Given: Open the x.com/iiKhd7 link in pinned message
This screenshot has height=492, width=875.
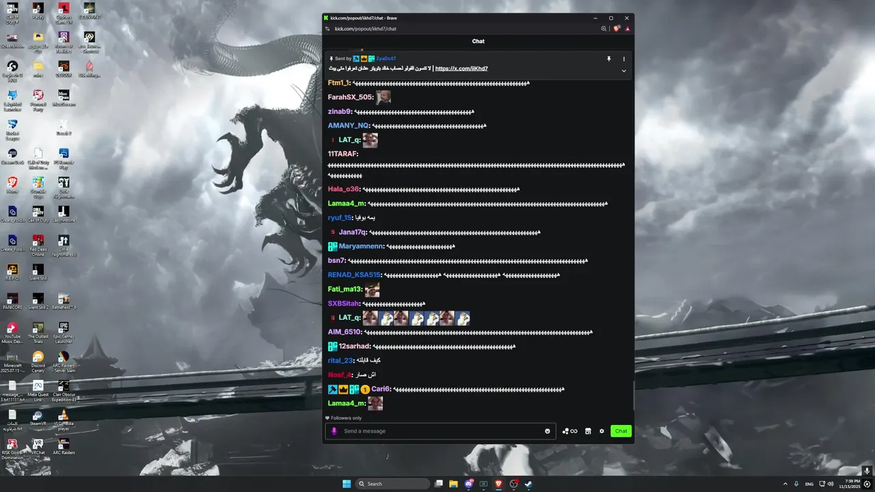Looking at the screenshot, I should click(461, 68).
